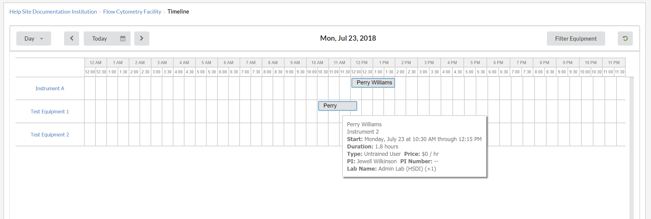
Task: Click the 8 AM hour header
Action: click(273, 63)
